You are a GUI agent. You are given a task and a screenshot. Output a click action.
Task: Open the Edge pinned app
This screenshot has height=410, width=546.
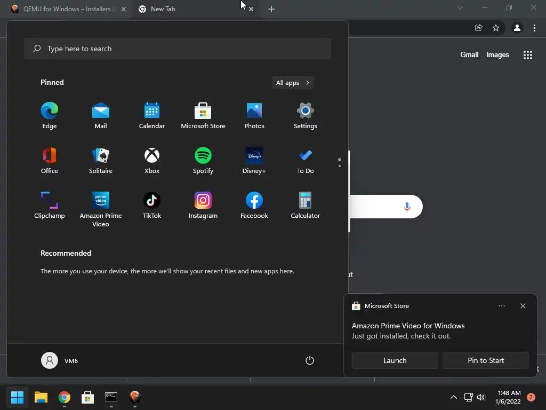[50, 116]
